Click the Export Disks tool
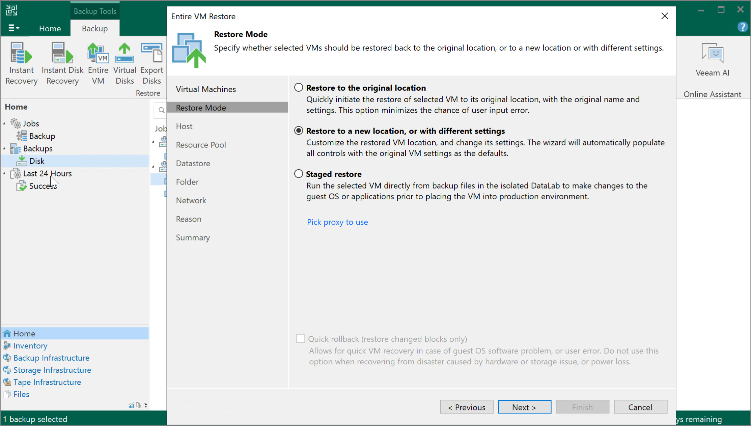 151,62
